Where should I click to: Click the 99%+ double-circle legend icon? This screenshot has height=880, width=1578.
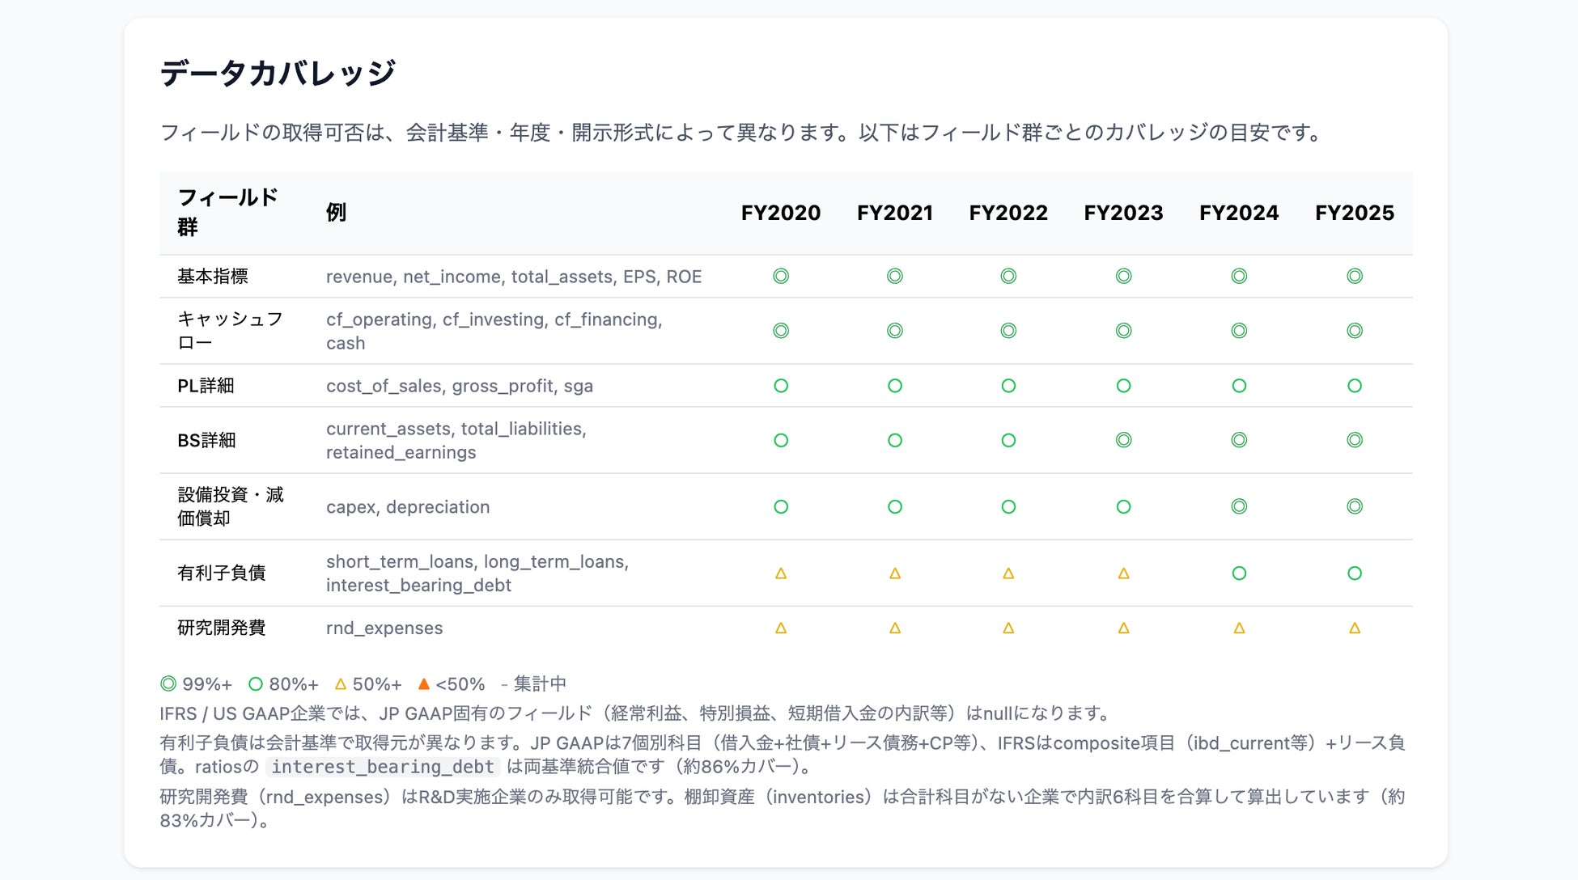(x=168, y=684)
